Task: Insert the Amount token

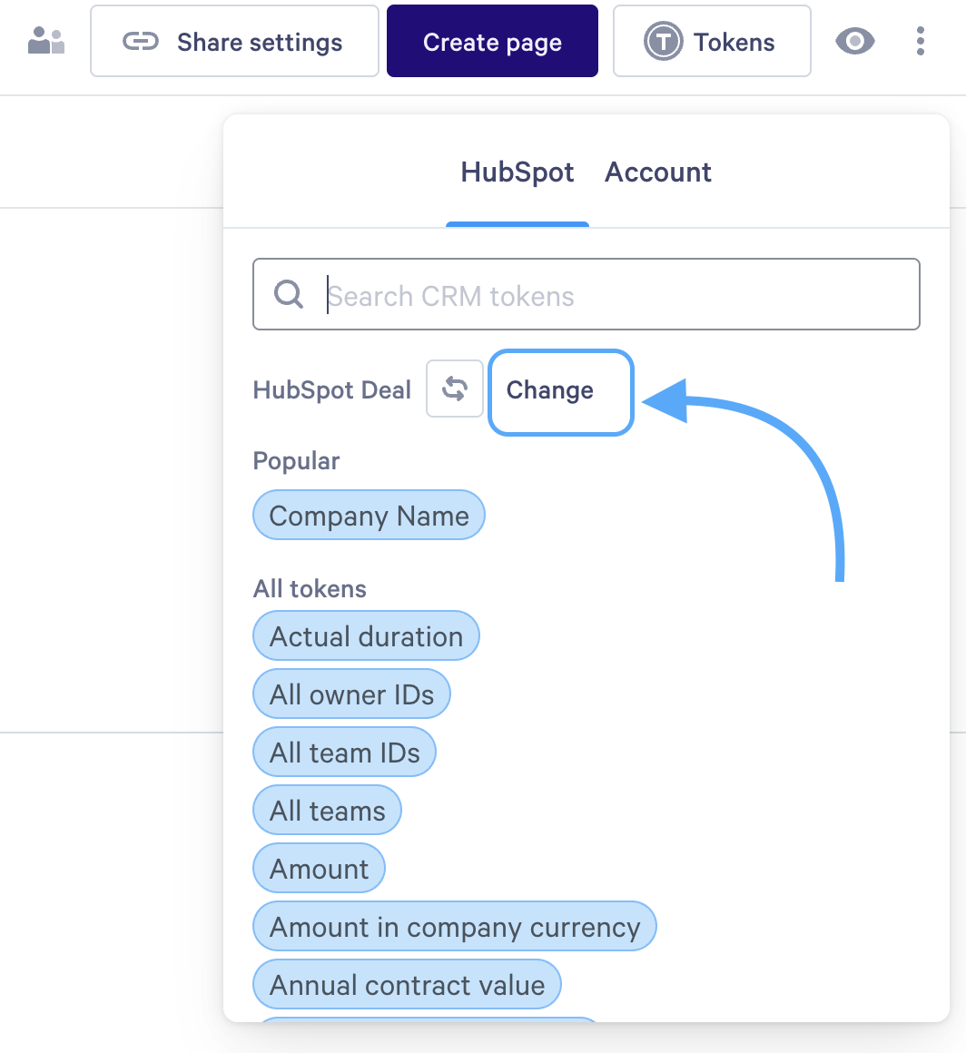Action: click(319, 869)
